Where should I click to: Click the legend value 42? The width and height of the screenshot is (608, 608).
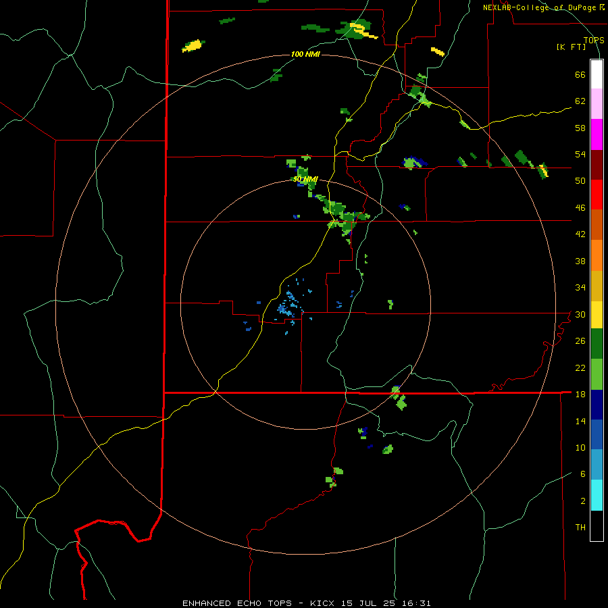[x=580, y=234]
